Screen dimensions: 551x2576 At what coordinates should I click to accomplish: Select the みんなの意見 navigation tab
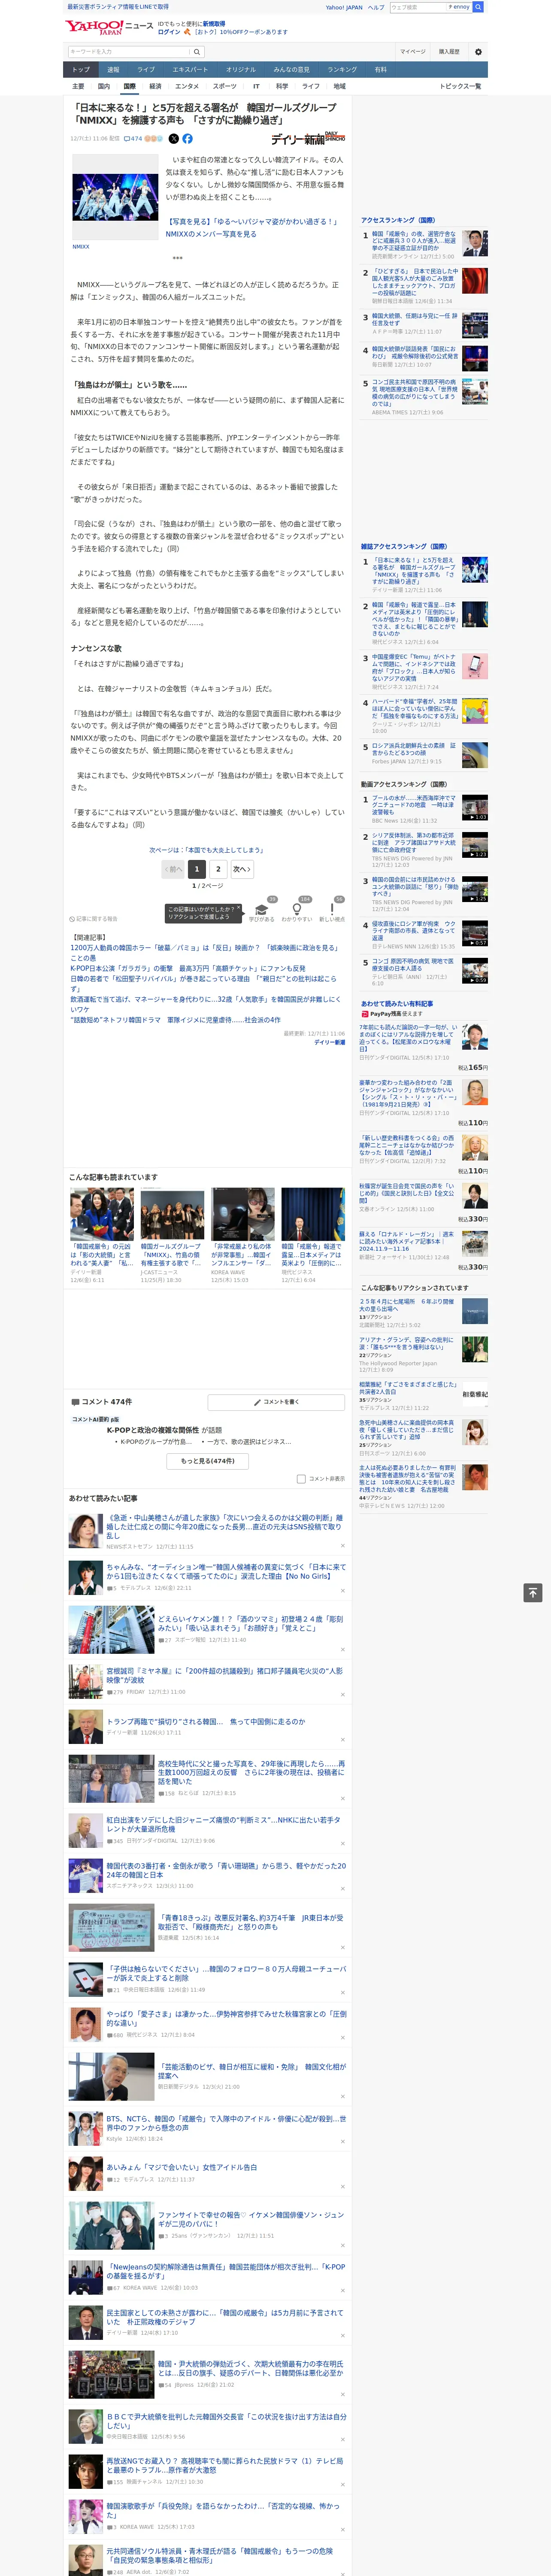291,70
